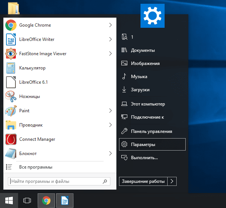Click the Завершение работы button
The height and width of the screenshot is (208, 226).
pos(143,181)
